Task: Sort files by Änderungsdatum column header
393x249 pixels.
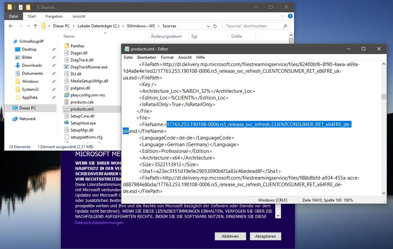Action: (166, 36)
